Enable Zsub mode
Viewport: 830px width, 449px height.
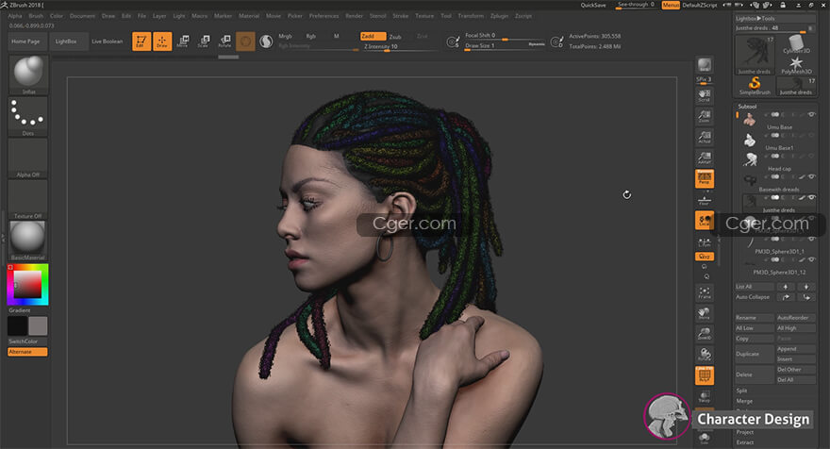[395, 37]
